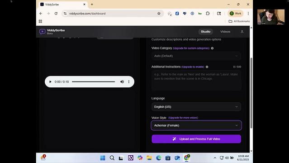Open taskbar volume control
The image size is (289, 163).
pos(227,158)
